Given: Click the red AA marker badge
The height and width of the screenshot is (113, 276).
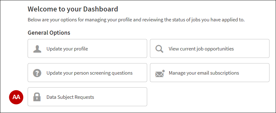Looking at the screenshot, I should point(16,97).
